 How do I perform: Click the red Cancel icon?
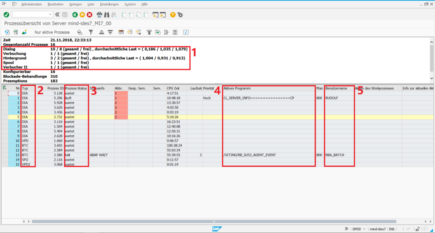[x=89, y=14]
